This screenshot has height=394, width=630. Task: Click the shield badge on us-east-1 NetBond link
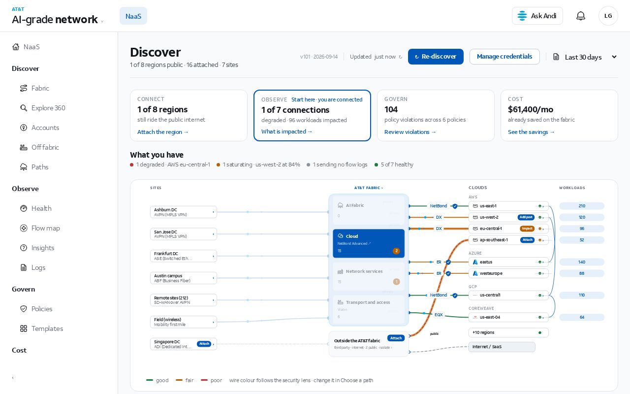point(455,206)
